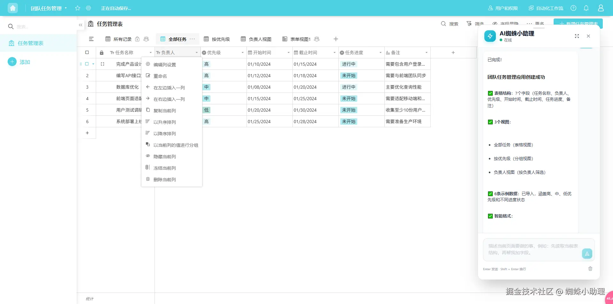Open the 负责人 column dropdown arrow

coord(197,53)
